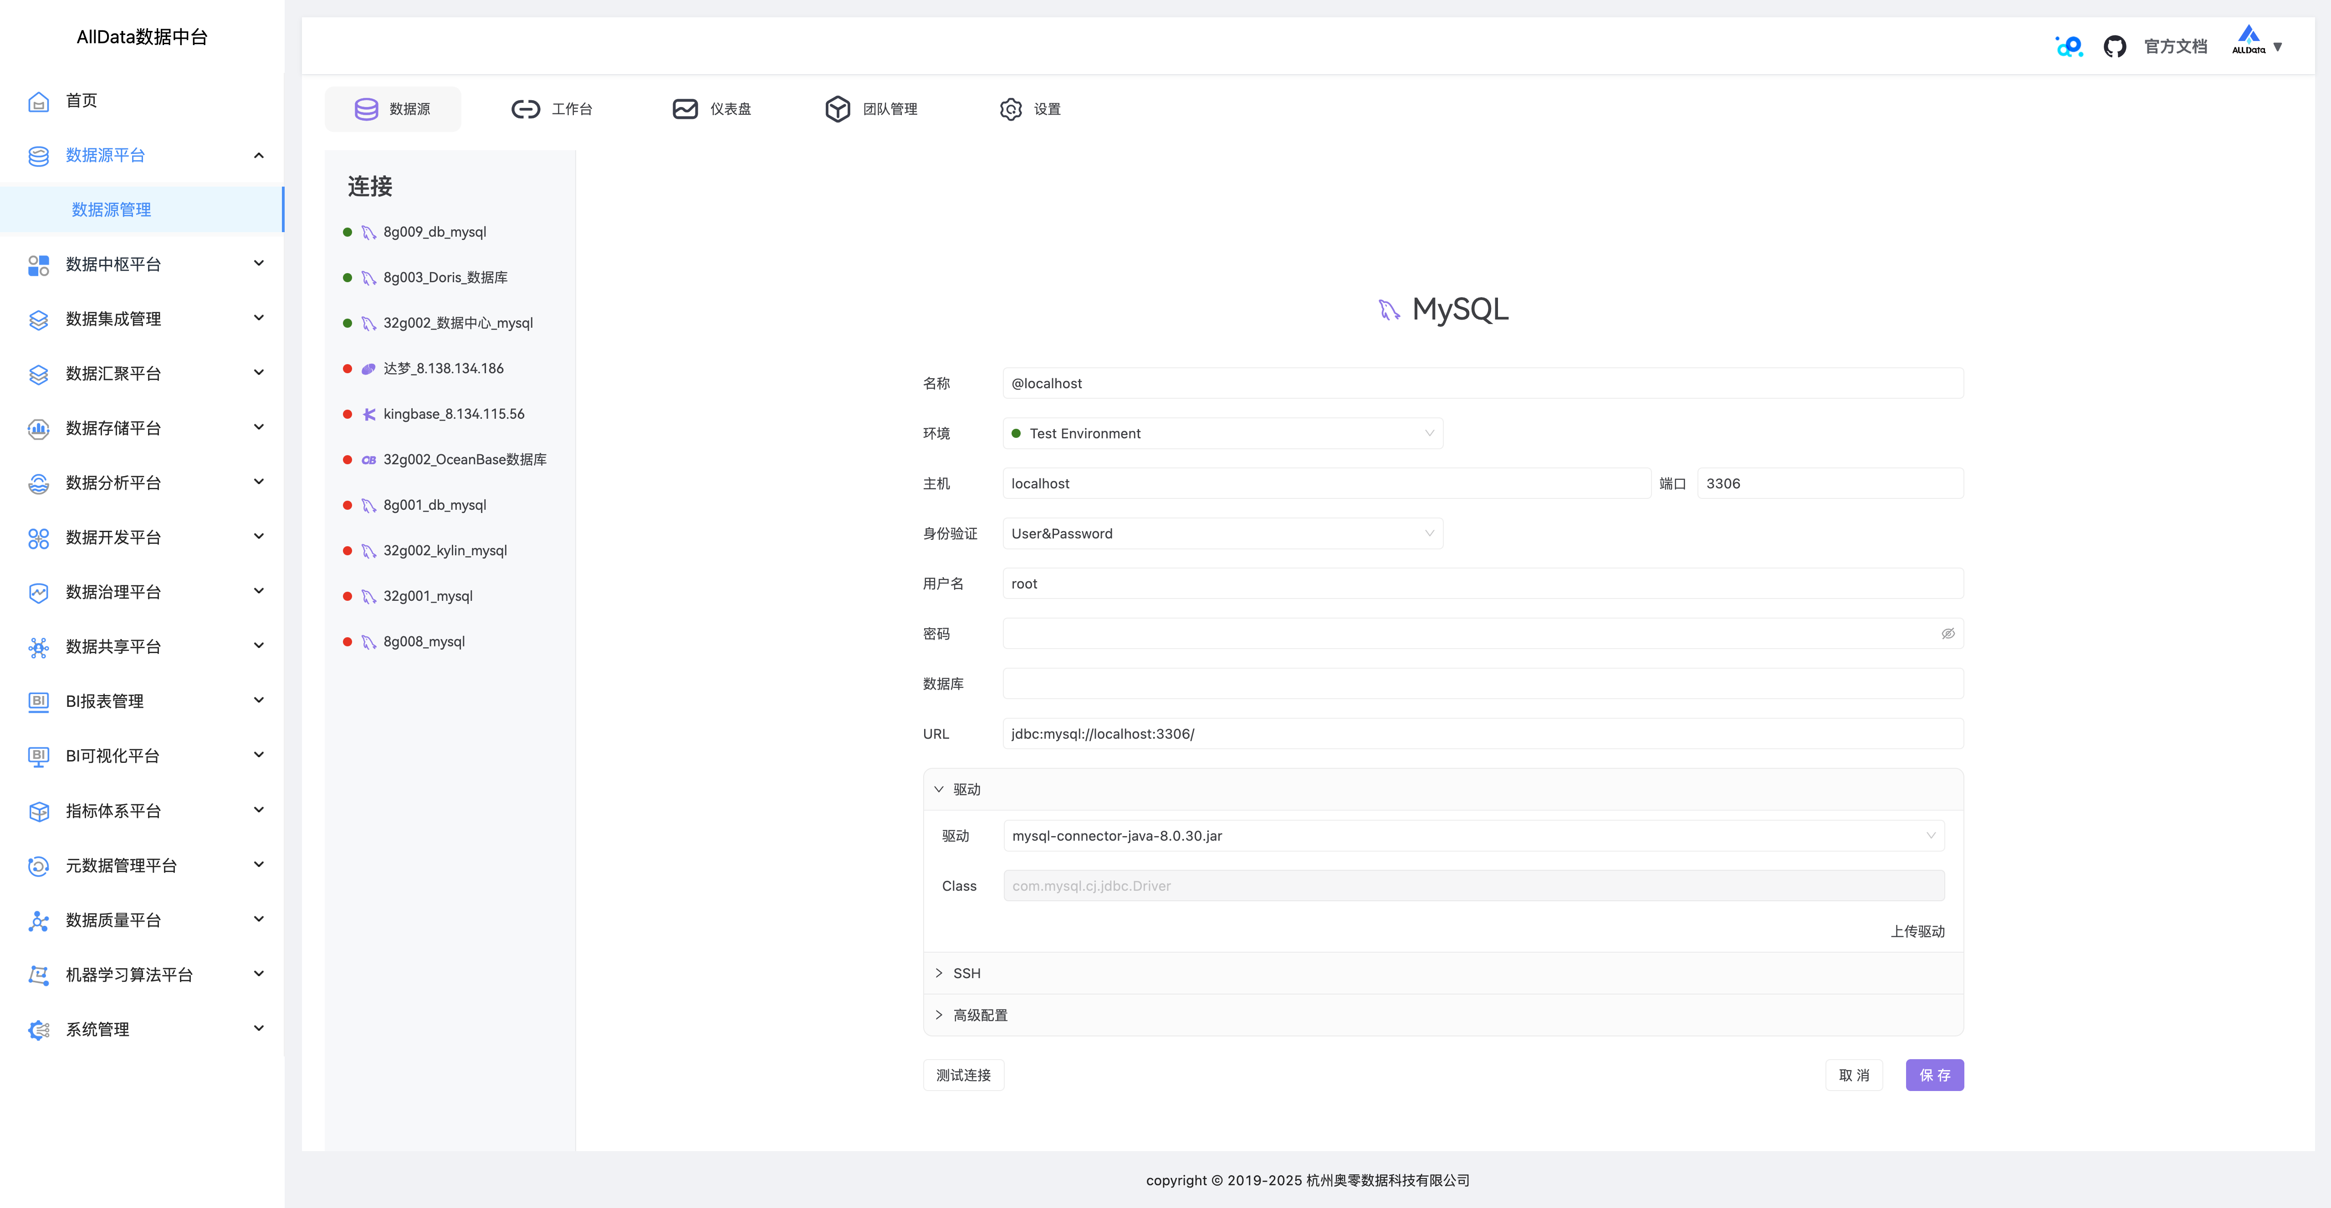Click the 首页 home icon

pyautogui.click(x=38, y=101)
